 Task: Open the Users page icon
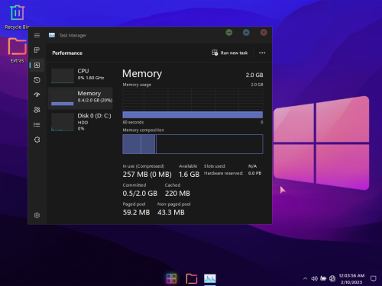(x=37, y=110)
